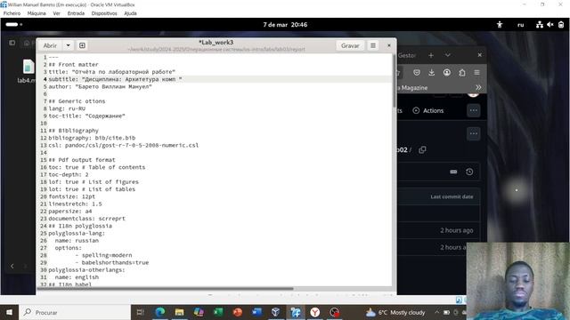
Task: Open the Ficheiro menu in VirtualBox
Action: click(x=12, y=13)
